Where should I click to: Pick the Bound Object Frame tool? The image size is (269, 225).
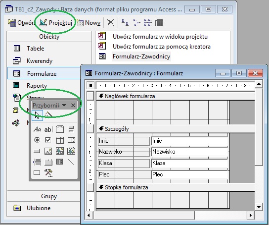coord(71,151)
